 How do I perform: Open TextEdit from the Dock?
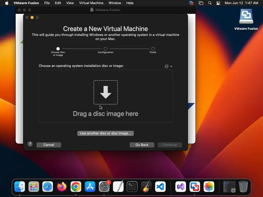pyautogui.click(x=118, y=187)
